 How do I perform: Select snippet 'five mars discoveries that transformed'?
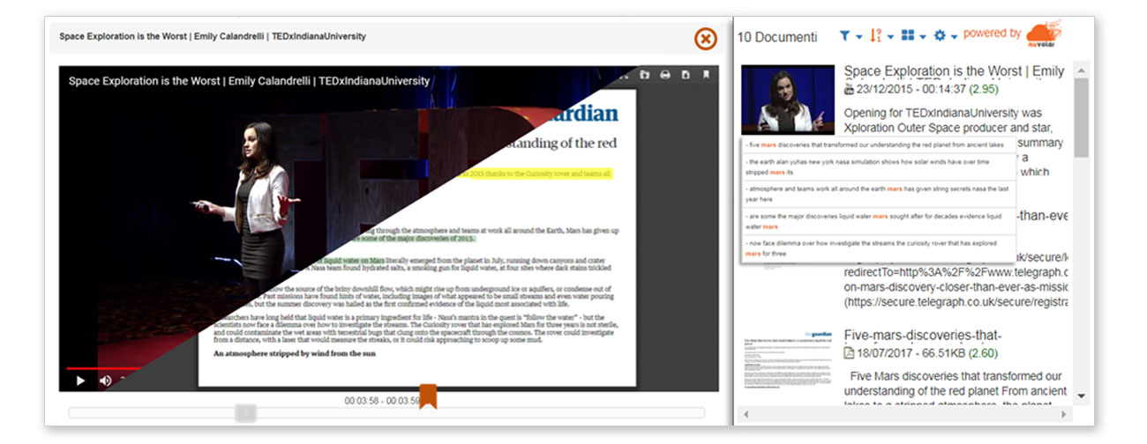[x=879, y=146]
